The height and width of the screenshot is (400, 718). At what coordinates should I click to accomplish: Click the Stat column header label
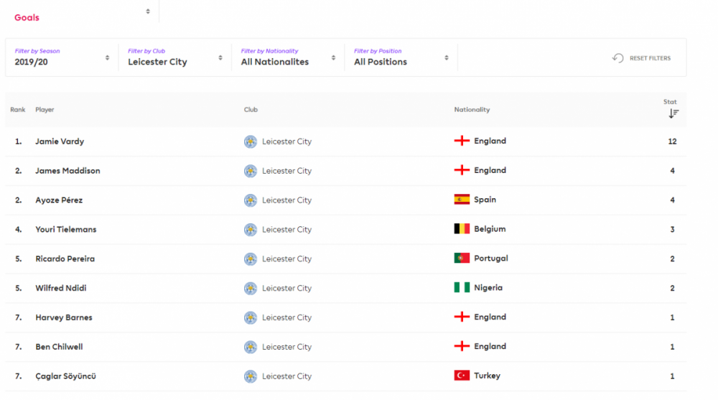670,102
